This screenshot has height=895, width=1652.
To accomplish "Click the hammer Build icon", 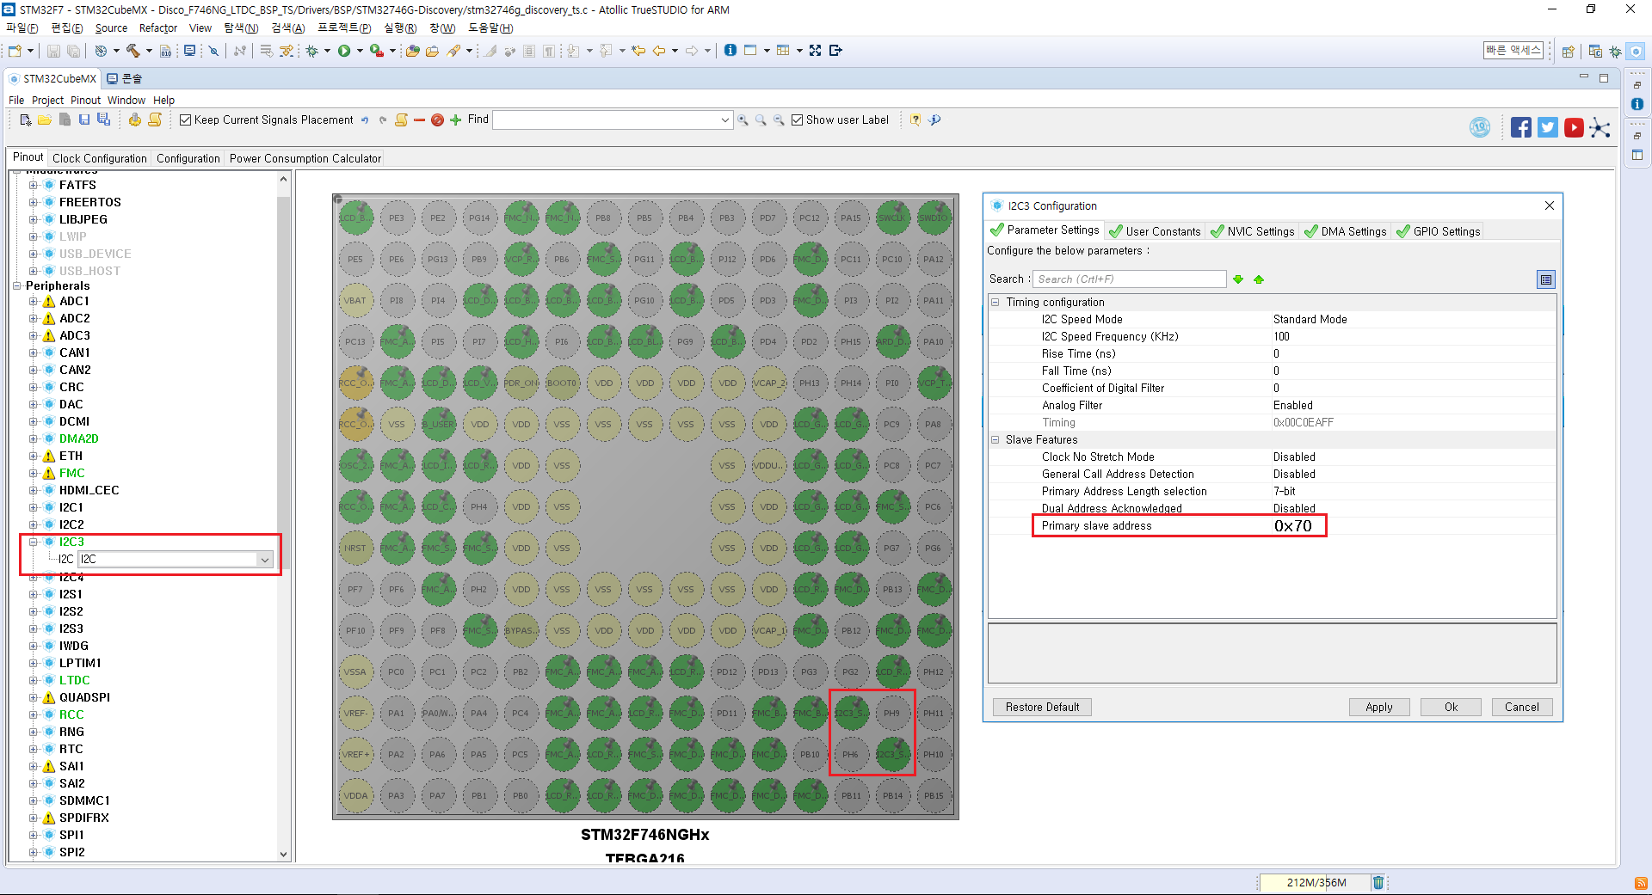I will (x=133, y=51).
